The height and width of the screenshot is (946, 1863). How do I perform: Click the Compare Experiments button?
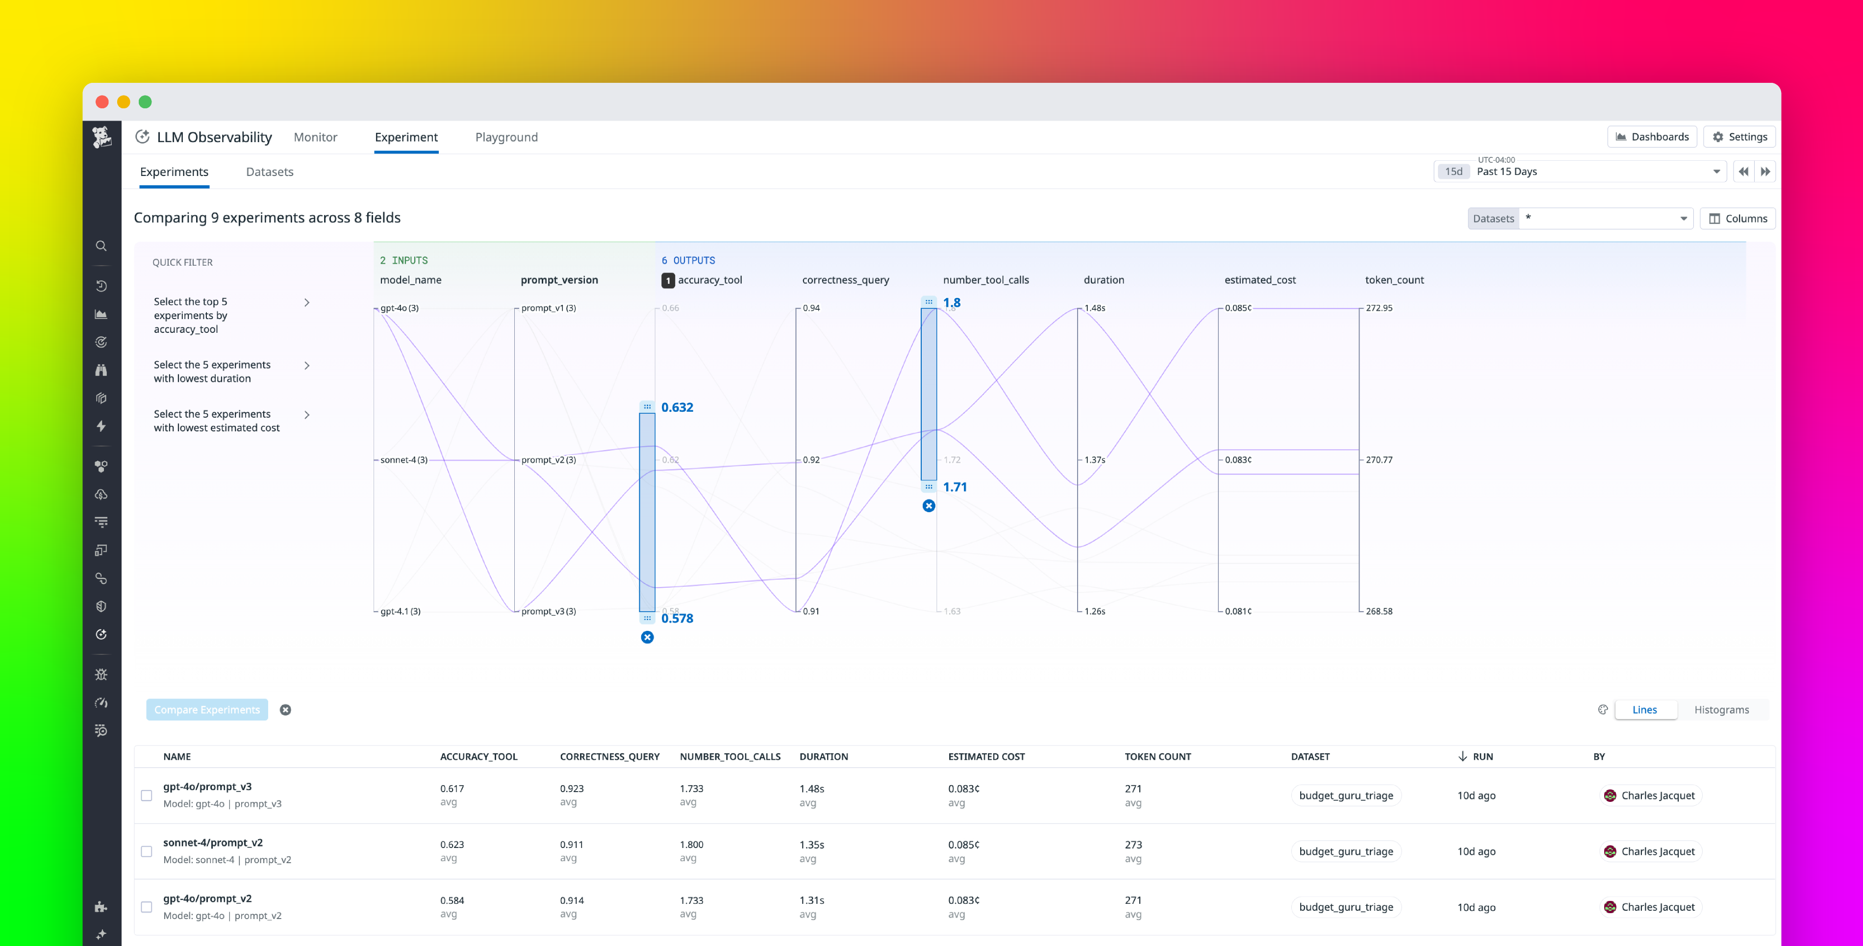(x=207, y=710)
